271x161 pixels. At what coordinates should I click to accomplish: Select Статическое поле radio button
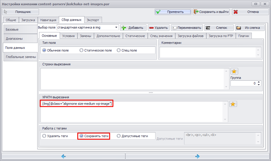tap(81, 50)
